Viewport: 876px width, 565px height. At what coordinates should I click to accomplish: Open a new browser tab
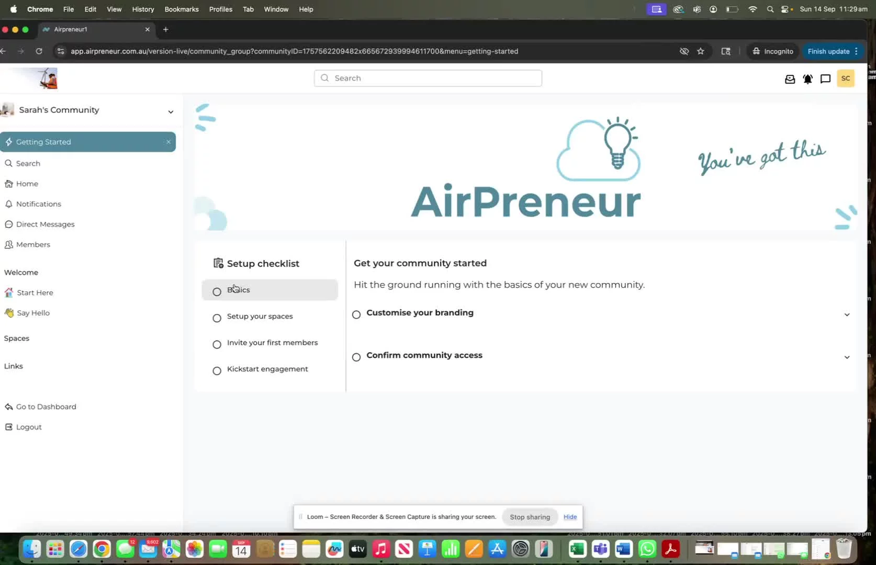[165, 29]
